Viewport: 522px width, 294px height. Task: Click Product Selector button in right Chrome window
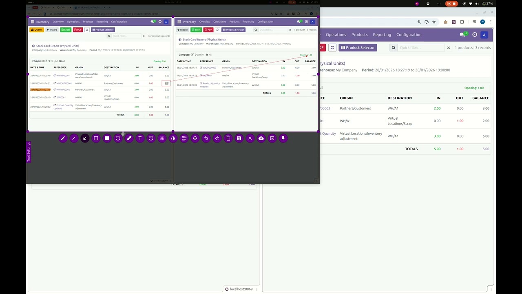click(358, 47)
